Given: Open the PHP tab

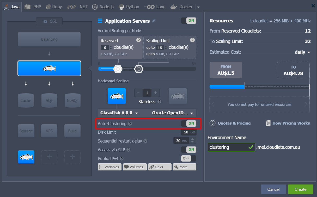Looking at the screenshot, I should tap(33, 7).
